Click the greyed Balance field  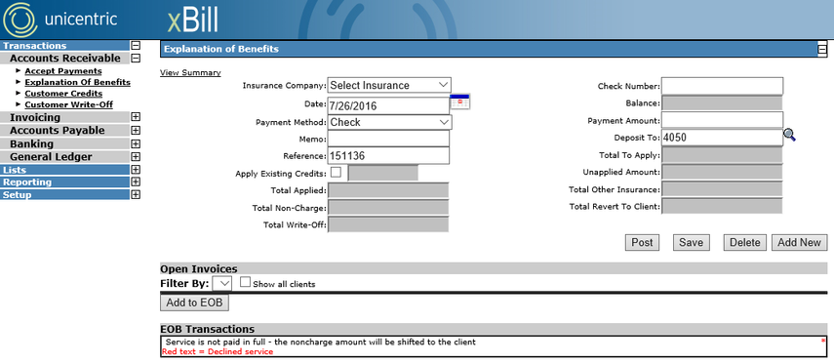[x=722, y=103]
